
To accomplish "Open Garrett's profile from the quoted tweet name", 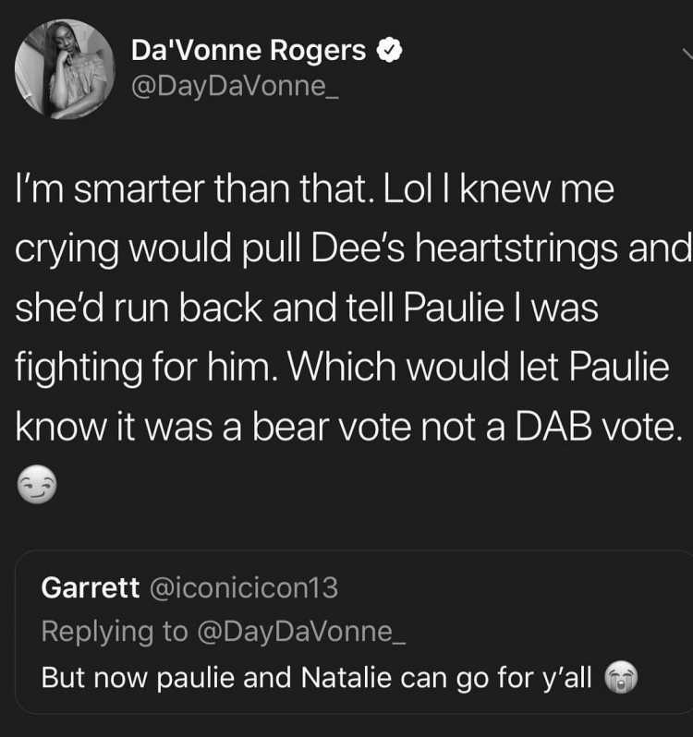I will click(91, 587).
